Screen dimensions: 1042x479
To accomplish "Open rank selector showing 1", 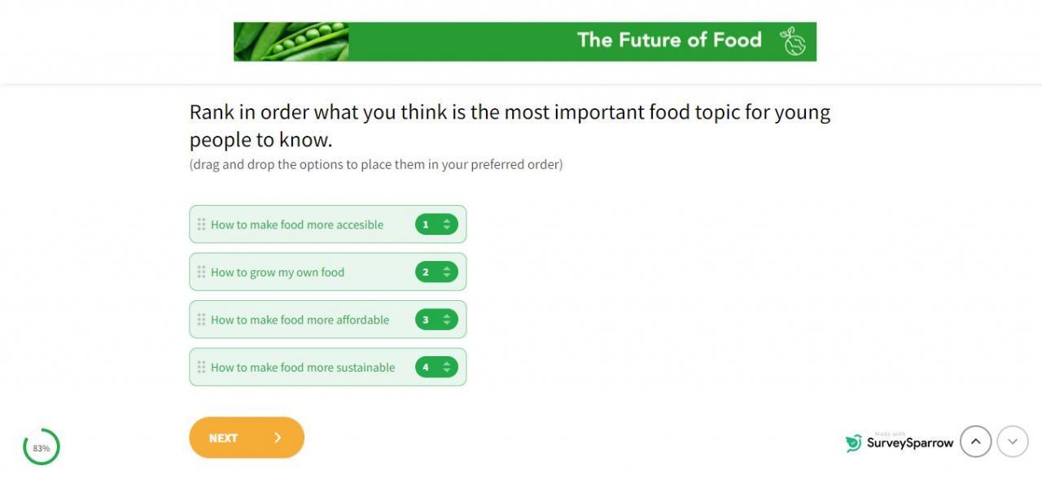I will pyautogui.click(x=436, y=224).
